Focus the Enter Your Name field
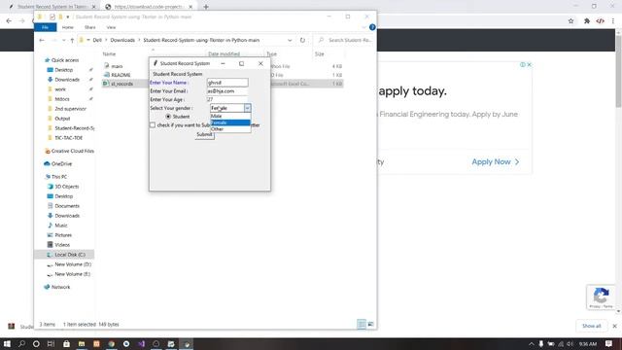 coord(227,83)
